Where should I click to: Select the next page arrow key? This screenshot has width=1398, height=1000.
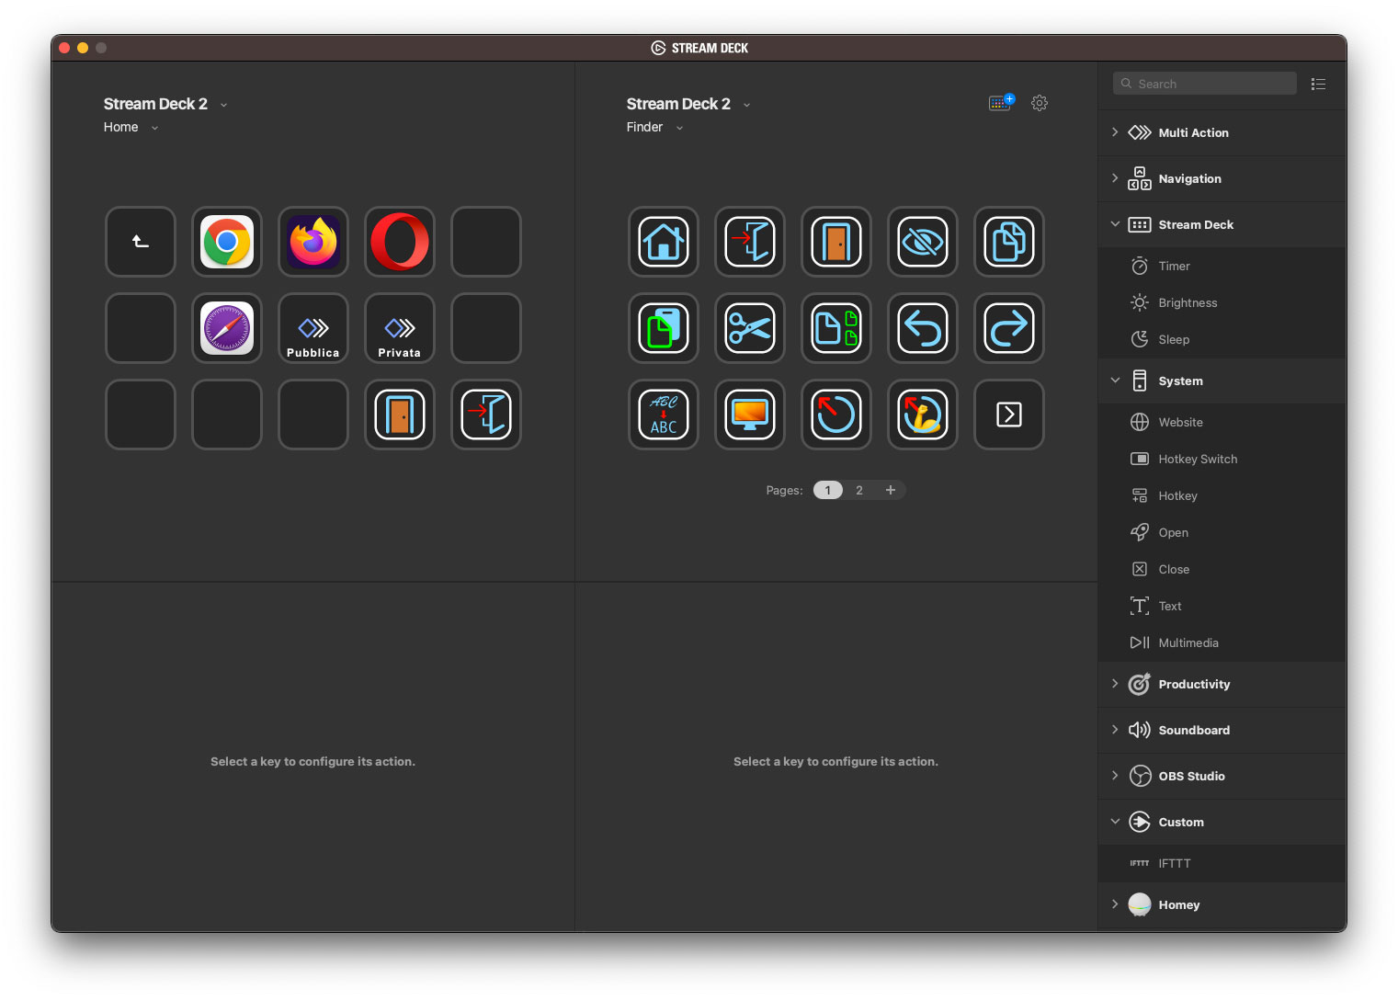(x=1009, y=415)
